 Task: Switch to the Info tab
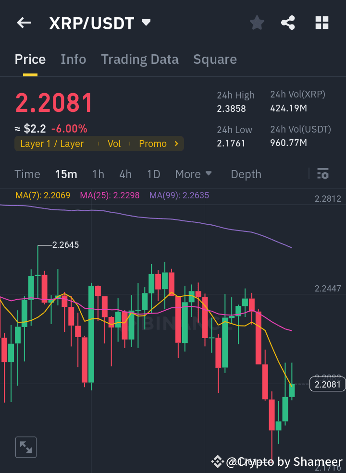click(73, 59)
